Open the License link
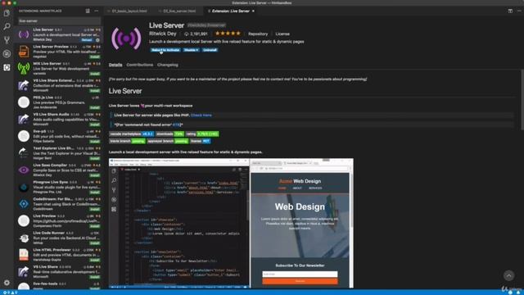This screenshot has height=295, width=524. 282,34
